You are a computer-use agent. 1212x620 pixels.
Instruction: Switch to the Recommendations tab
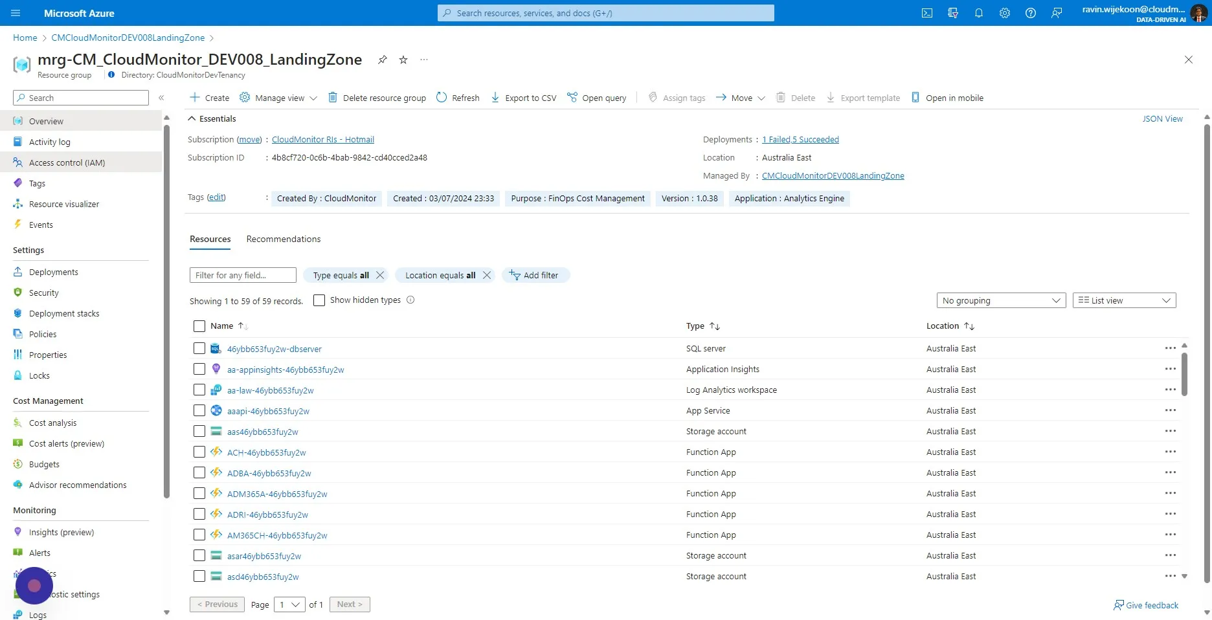[284, 239]
